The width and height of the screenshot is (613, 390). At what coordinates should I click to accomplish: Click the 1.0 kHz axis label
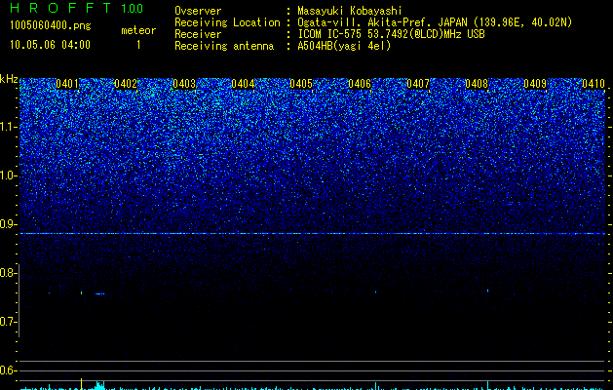coord(9,175)
